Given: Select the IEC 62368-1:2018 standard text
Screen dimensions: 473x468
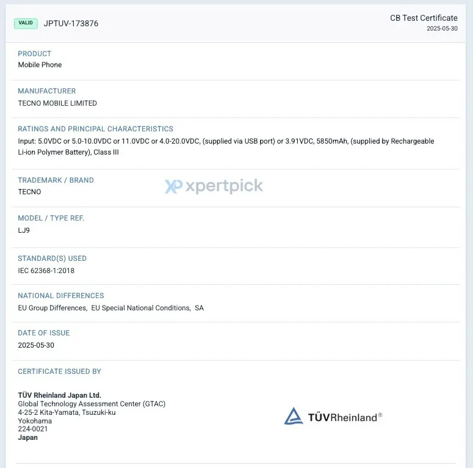Looking at the screenshot, I should click(x=46, y=271).
